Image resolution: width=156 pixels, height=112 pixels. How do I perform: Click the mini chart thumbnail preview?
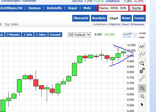pos(130,35)
